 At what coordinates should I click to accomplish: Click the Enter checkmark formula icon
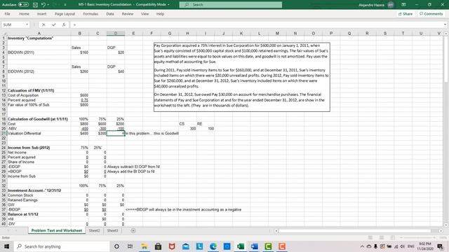(53, 25)
